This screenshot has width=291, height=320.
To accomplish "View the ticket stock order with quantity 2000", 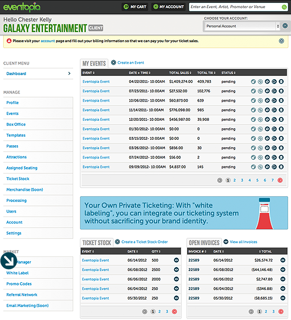I will (176, 279).
